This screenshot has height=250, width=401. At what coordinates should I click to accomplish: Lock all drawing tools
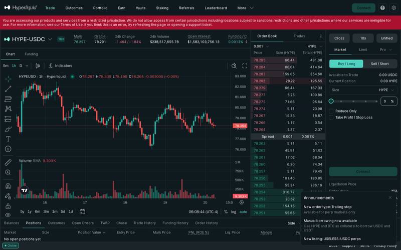point(8,206)
